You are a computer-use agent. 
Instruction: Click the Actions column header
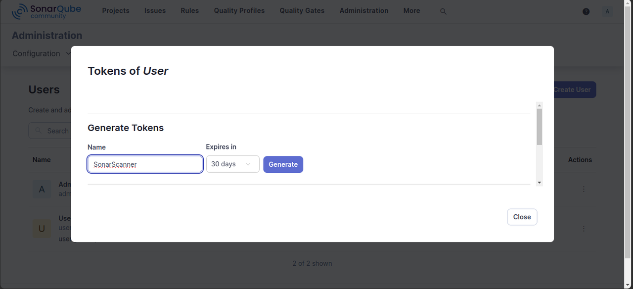pyautogui.click(x=580, y=160)
